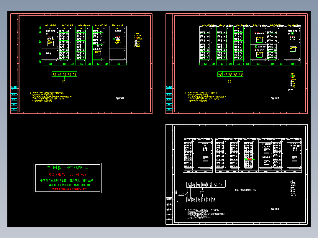
Task: Click the 9# cabinet box in the top-right sheet
Action: tap(235, 74)
